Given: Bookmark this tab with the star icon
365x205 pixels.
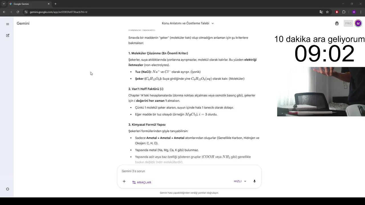Looking at the screenshot, I should coord(327,12).
